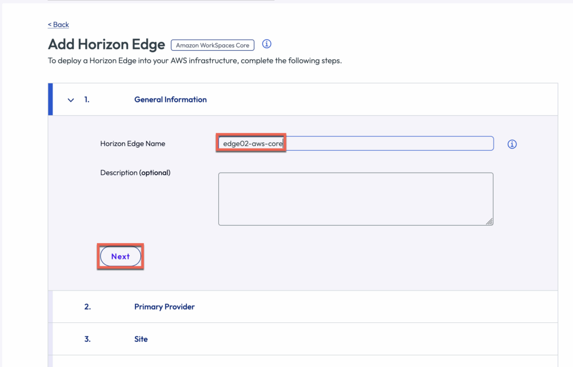Select the General Information section title

[x=170, y=100]
